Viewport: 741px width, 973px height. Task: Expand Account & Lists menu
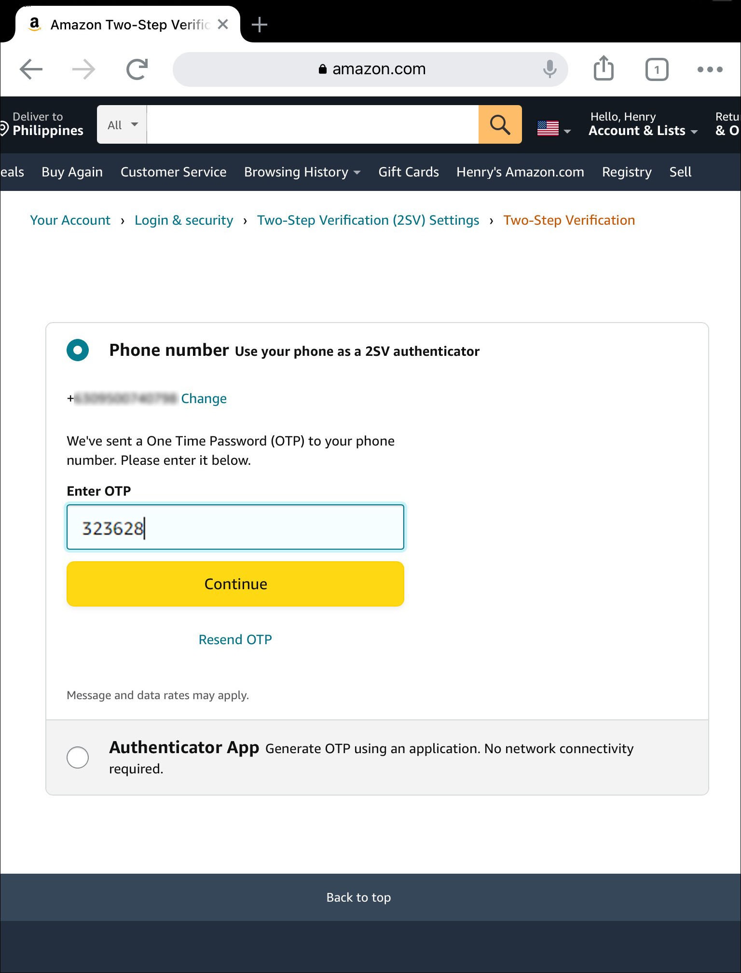tap(643, 124)
